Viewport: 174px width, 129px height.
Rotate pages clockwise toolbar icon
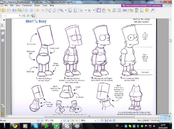pyautogui.click(x=50, y=10)
